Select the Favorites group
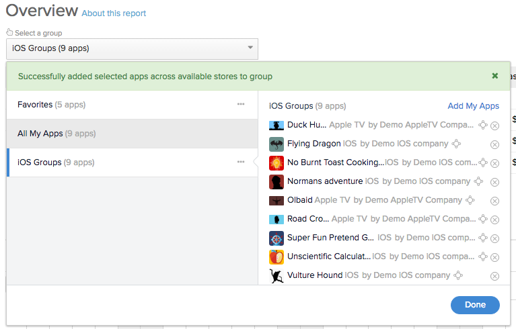The image size is (516, 329). point(132,105)
